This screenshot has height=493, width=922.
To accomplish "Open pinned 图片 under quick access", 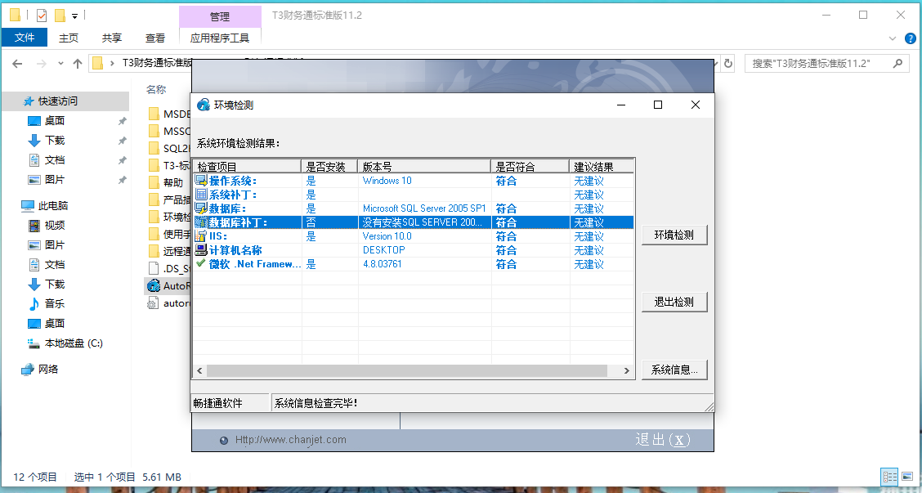I will [x=55, y=179].
